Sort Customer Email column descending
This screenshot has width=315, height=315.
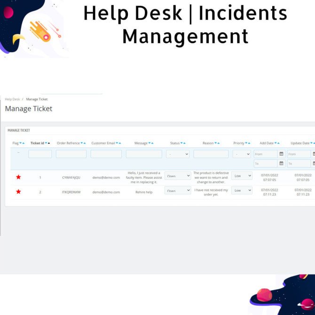117,143
